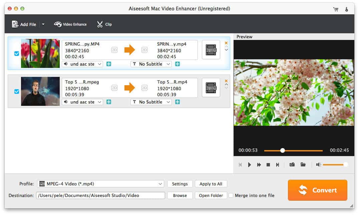Uncheck the Top 5...R.mpeg file checkbox
This screenshot has height=215, width=359.
coord(16,91)
